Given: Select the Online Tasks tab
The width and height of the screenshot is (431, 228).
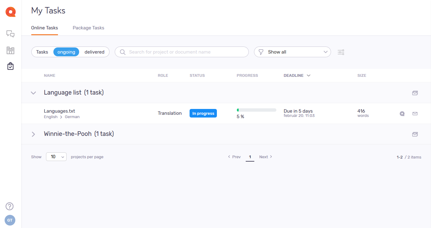Looking at the screenshot, I should [44, 28].
